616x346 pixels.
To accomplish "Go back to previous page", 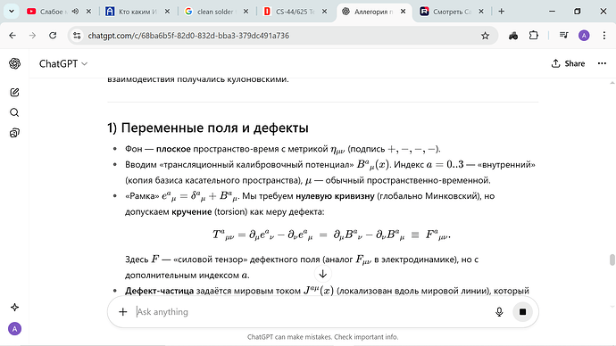I will (12, 36).
